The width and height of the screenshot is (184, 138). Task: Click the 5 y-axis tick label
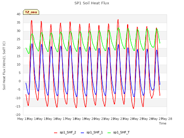coord(20,73)
